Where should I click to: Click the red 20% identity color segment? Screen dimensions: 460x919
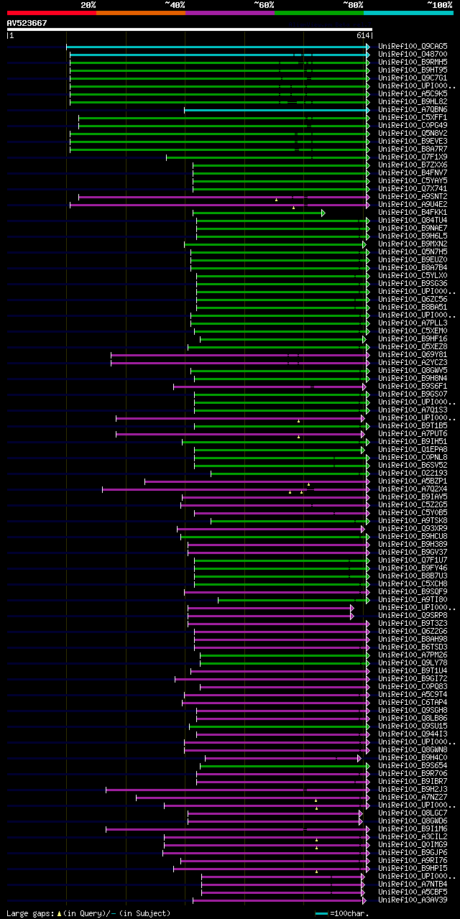(x=51, y=12)
